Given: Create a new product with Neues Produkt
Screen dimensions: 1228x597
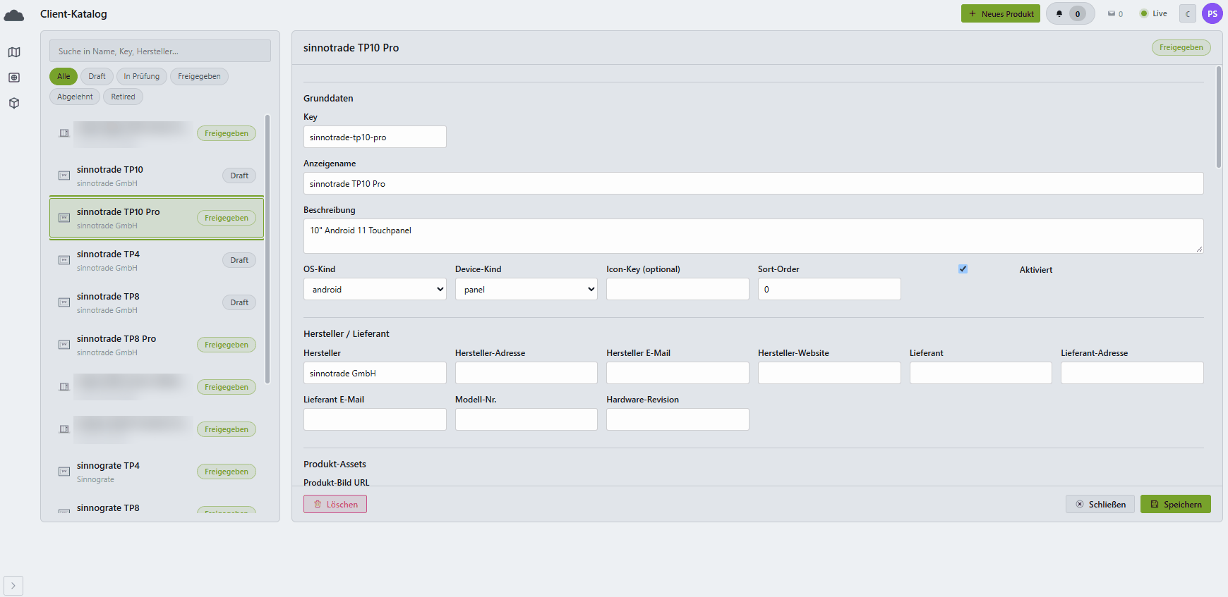Looking at the screenshot, I should pos(1001,13).
